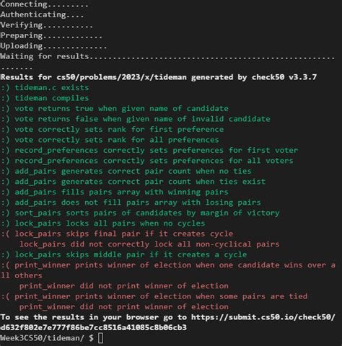Image resolution: width=342 pixels, height=346 pixels.
Task: Click the 'Week3CS50/tideman/ $' prompt text
Action: pyautogui.click(x=47, y=338)
